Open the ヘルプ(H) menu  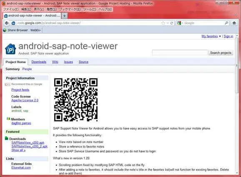(x=105, y=9)
